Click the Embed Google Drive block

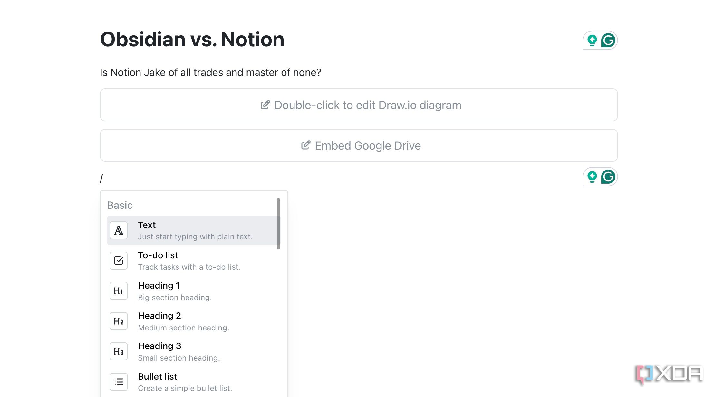tap(359, 145)
